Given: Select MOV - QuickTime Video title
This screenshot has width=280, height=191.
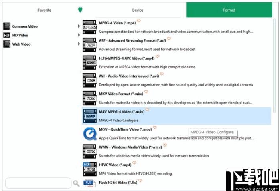Looking at the screenshot, I should 126,129.
